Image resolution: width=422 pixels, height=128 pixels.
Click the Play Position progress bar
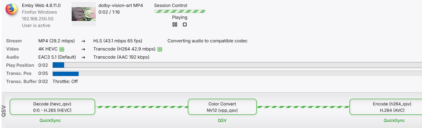coord(237,65)
